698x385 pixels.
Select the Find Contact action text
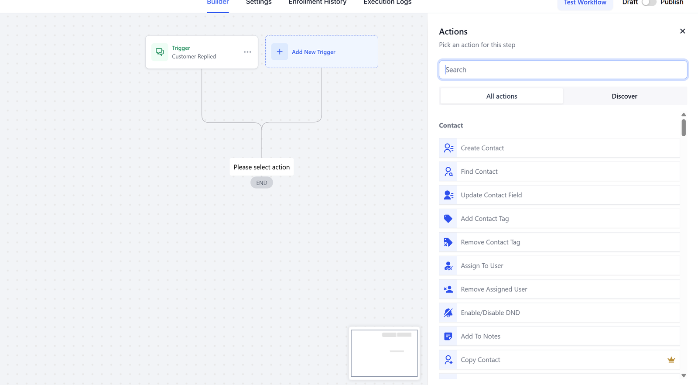[479, 172]
